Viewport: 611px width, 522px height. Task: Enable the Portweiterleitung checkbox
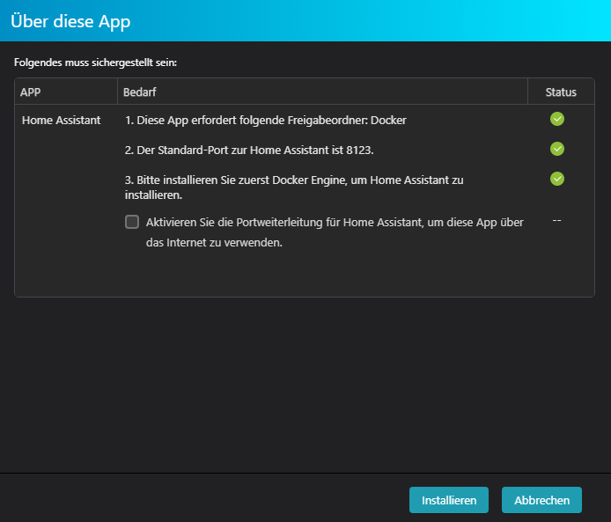(132, 222)
